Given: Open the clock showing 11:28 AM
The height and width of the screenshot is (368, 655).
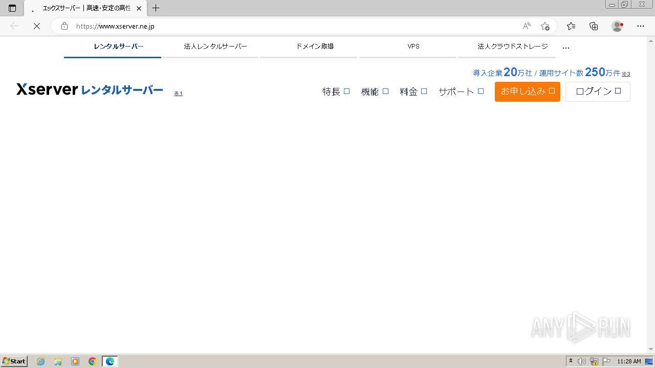Looking at the screenshot, I should click(629, 361).
